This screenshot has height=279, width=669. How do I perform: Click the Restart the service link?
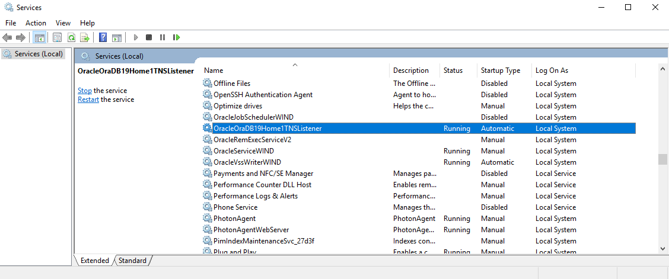pyautogui.click(x=88, y=100)
